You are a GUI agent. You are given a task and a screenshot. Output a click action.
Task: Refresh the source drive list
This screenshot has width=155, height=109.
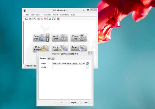tap(87, 64)
